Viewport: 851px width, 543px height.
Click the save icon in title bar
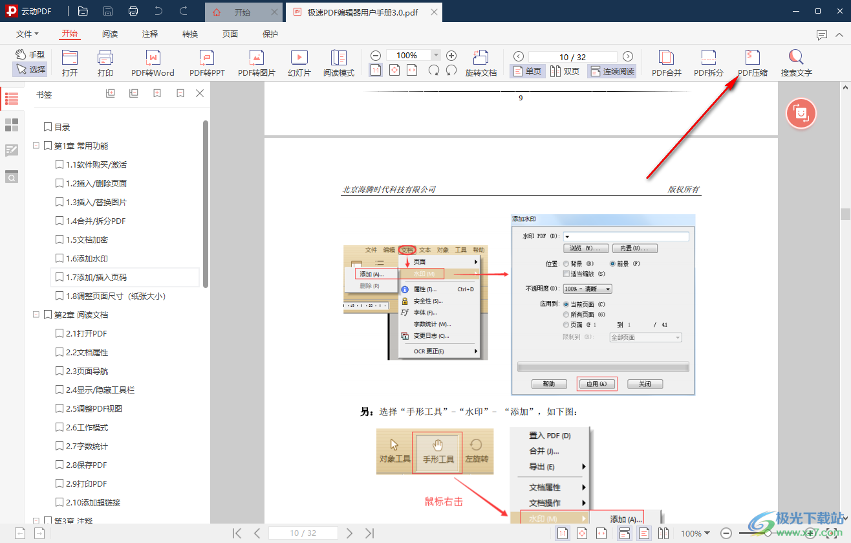[108, 11]
